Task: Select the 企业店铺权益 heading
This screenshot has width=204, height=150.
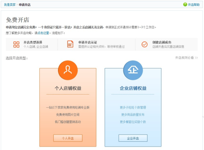Action: (133, 88)
